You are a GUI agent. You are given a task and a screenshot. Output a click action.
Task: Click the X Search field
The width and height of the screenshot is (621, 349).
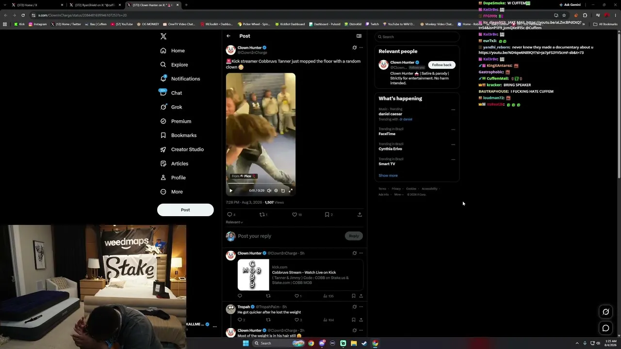coord(417,37)
